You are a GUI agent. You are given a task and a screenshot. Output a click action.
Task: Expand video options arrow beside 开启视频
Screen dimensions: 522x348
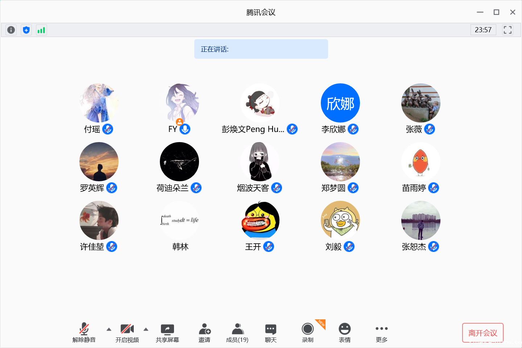(x=146, y=330)
